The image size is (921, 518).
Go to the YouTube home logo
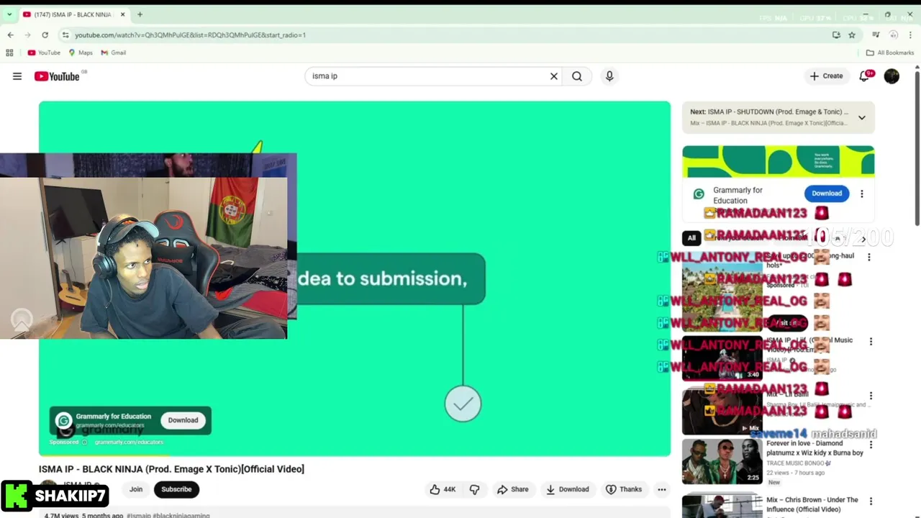coord(57,76)
